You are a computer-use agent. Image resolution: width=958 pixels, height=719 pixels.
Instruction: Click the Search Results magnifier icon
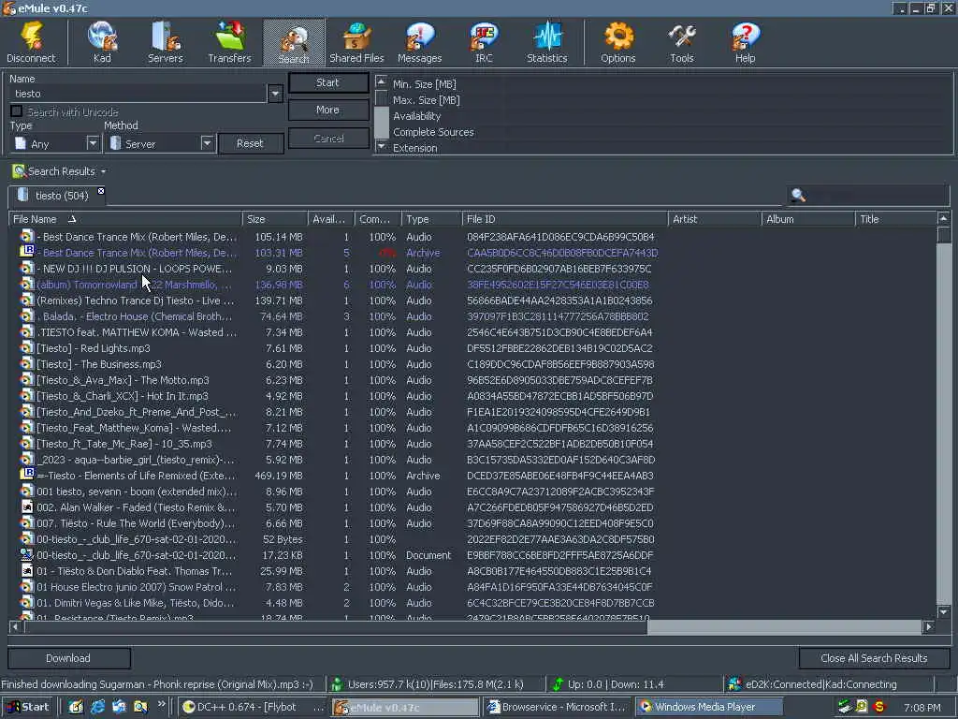click(x=19, y=171)
